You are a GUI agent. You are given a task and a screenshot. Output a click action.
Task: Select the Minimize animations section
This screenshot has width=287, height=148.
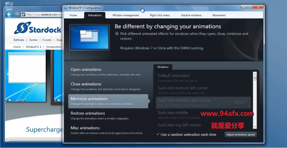coord(108,101)
